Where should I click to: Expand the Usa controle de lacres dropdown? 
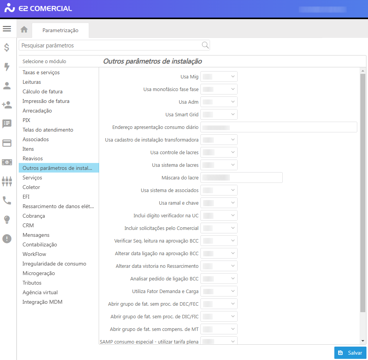219,152
